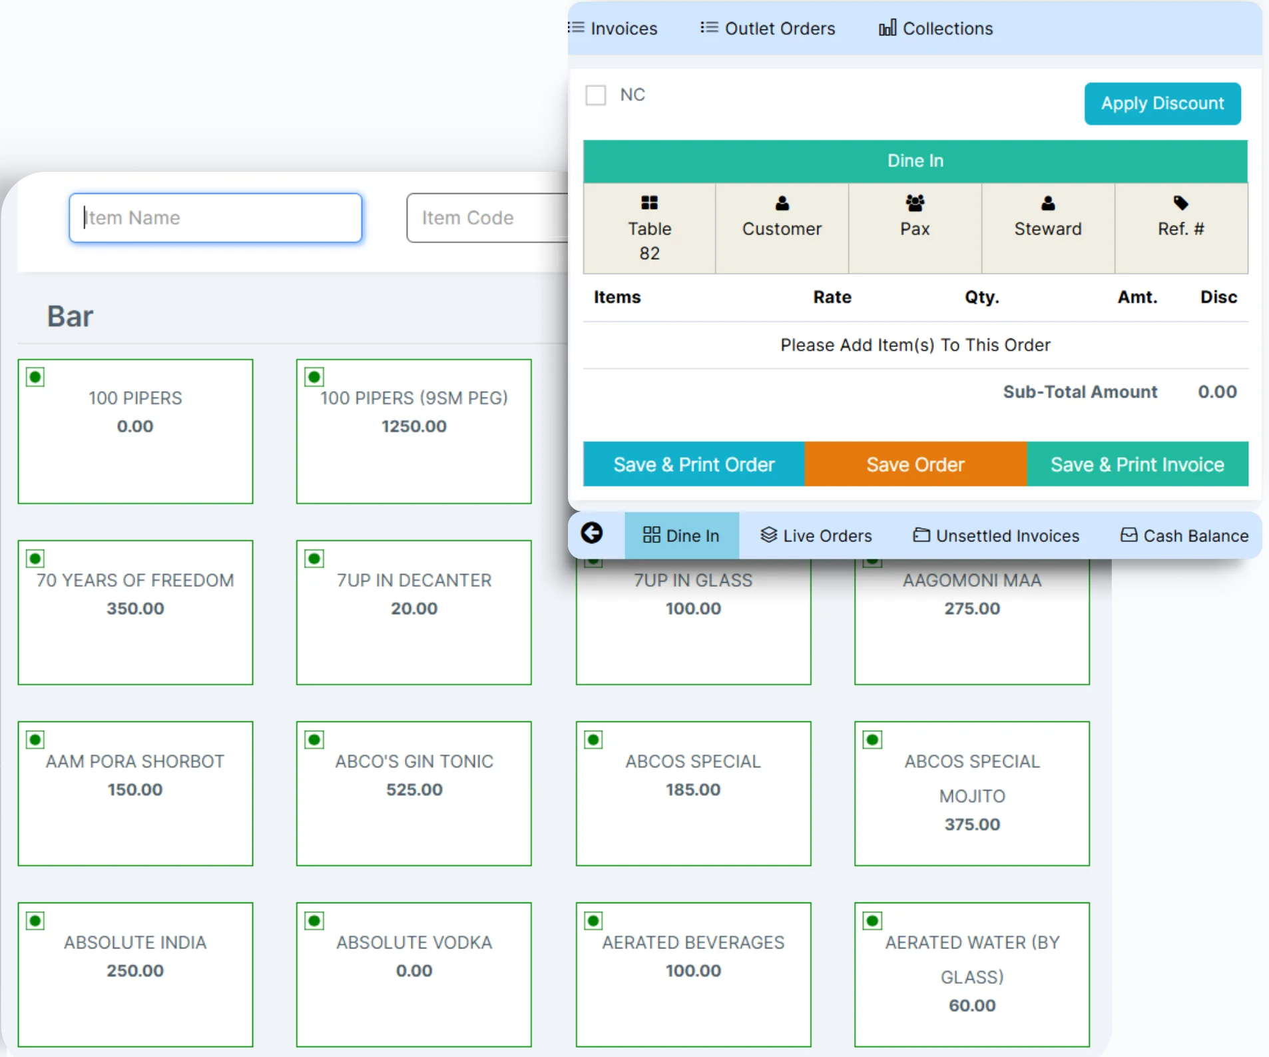Click the Ref. # tag icon
1269x1057 pixels.
[1180, 203]
